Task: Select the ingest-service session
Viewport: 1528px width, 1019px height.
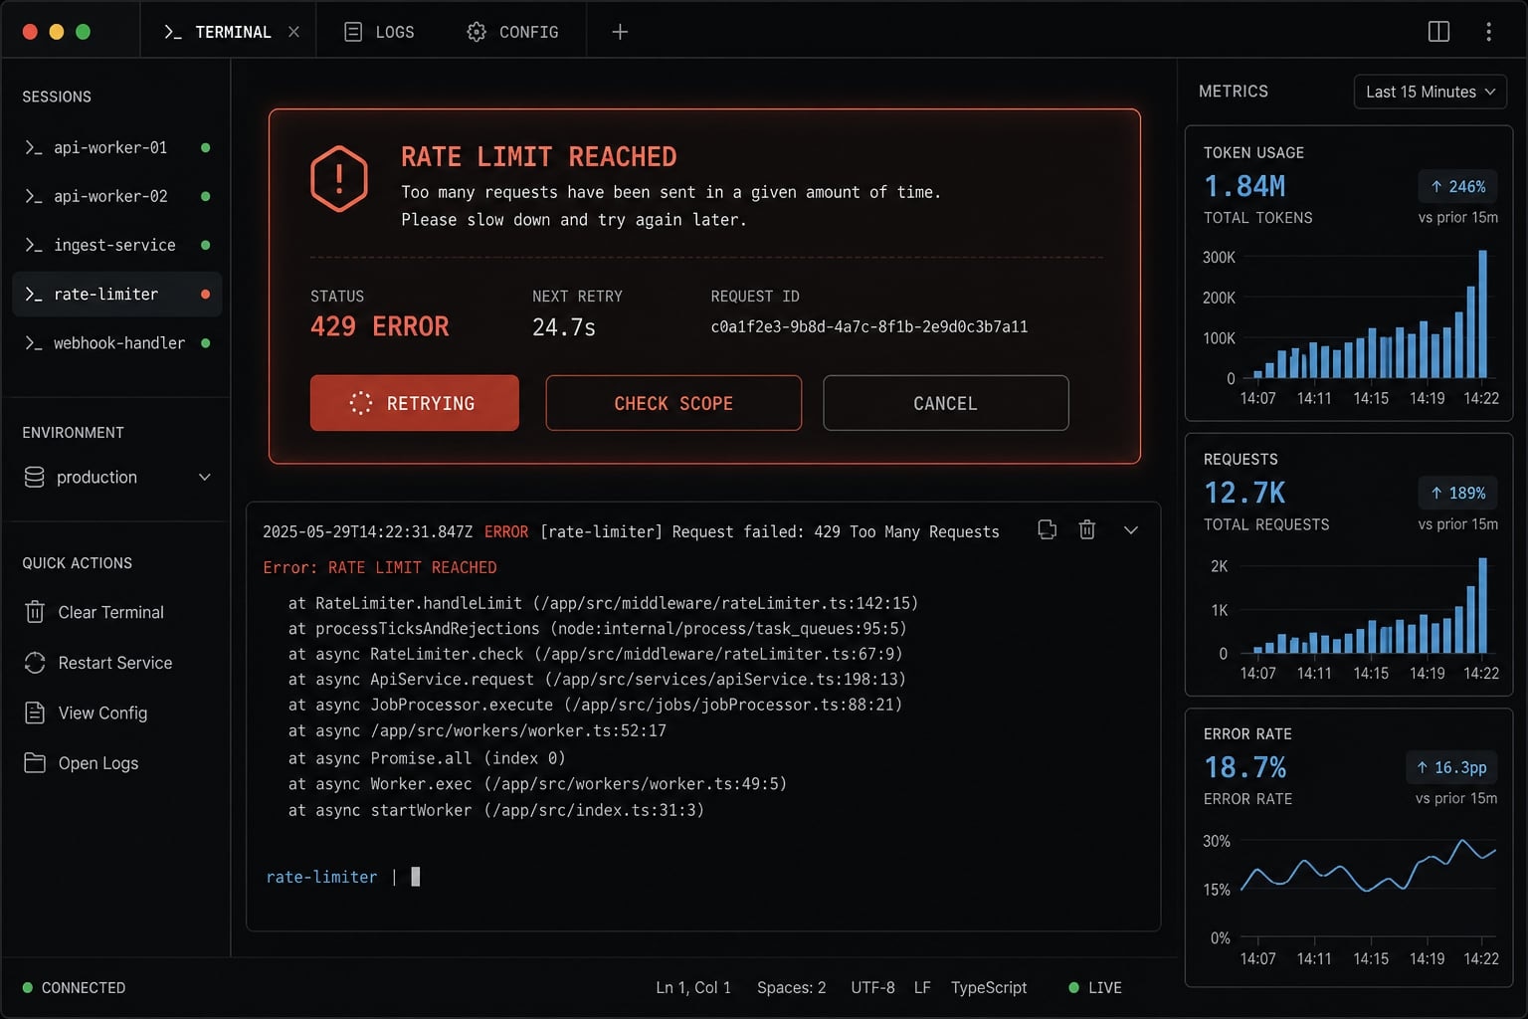Action: click(x=116, y=245)
